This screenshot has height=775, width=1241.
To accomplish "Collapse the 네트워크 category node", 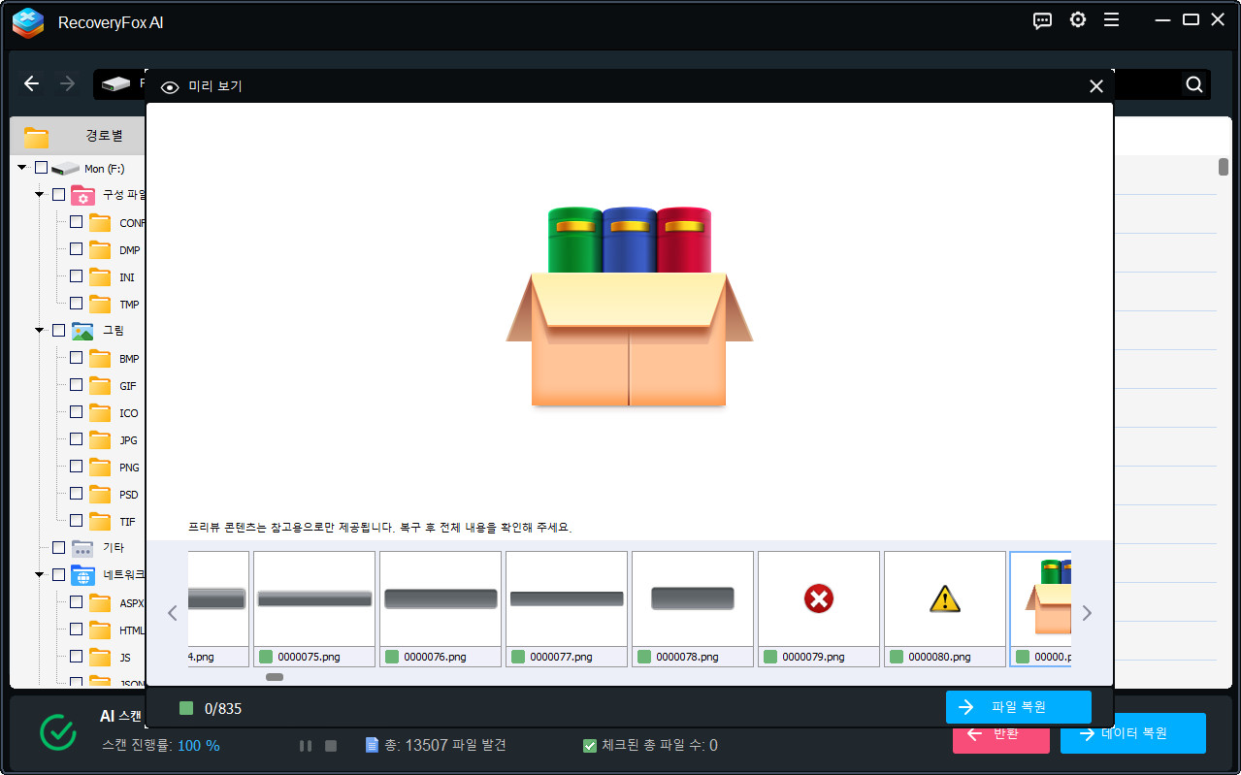I will (40, 575).
